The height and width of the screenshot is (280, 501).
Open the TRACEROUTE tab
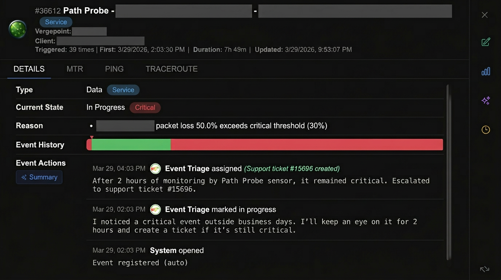(x=171, y=69)
